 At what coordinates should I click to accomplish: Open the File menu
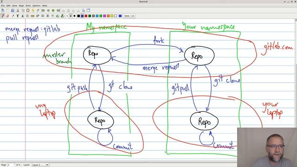point(3,6)
